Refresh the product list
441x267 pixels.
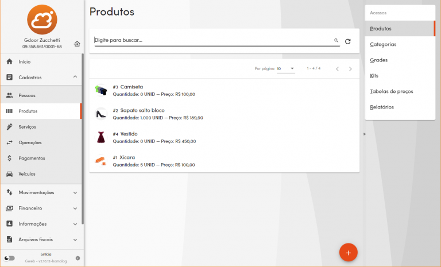(347, 41)
